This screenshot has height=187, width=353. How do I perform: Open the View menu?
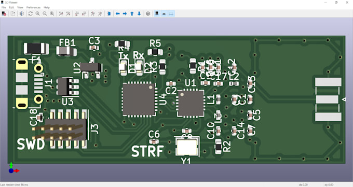(20, 7)
